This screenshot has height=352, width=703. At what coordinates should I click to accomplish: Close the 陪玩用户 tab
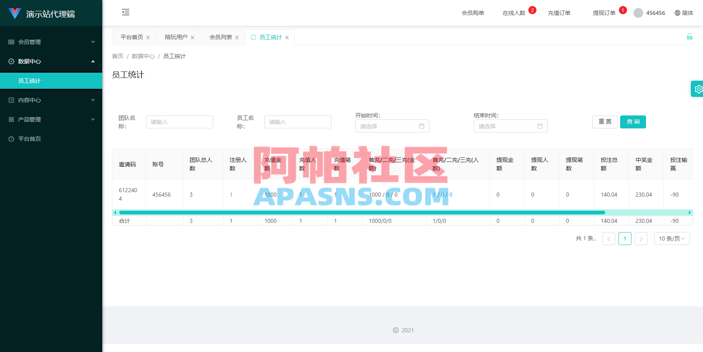[x=192, y=38]
